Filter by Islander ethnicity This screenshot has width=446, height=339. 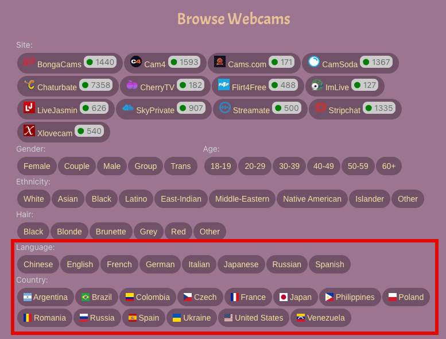pos(370,199)
